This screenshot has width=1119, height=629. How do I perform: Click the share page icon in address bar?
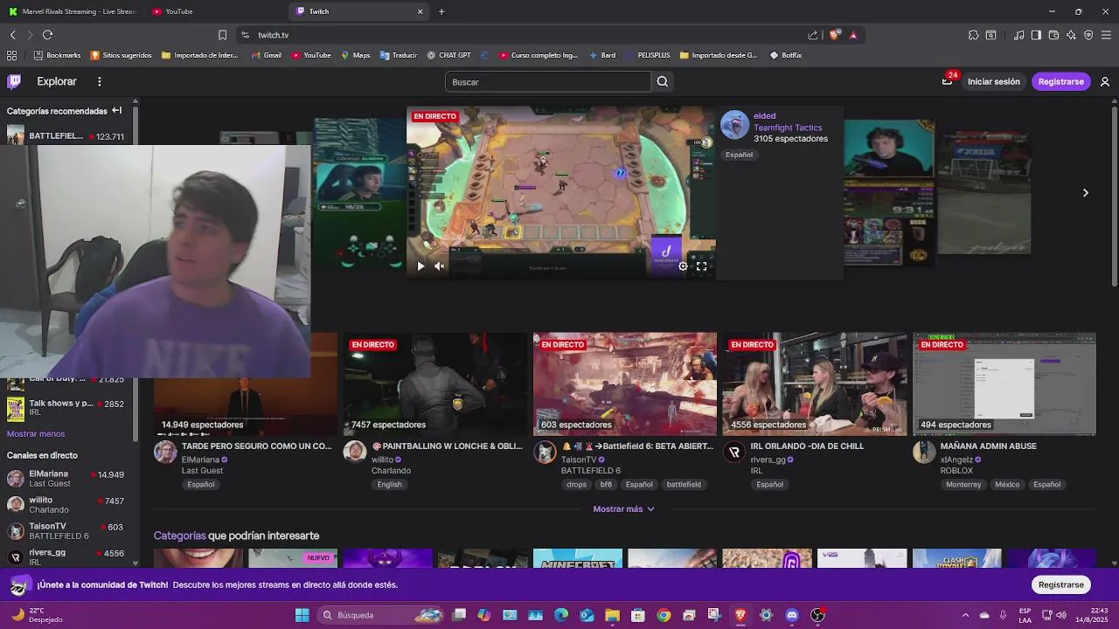tap(813, 35)
